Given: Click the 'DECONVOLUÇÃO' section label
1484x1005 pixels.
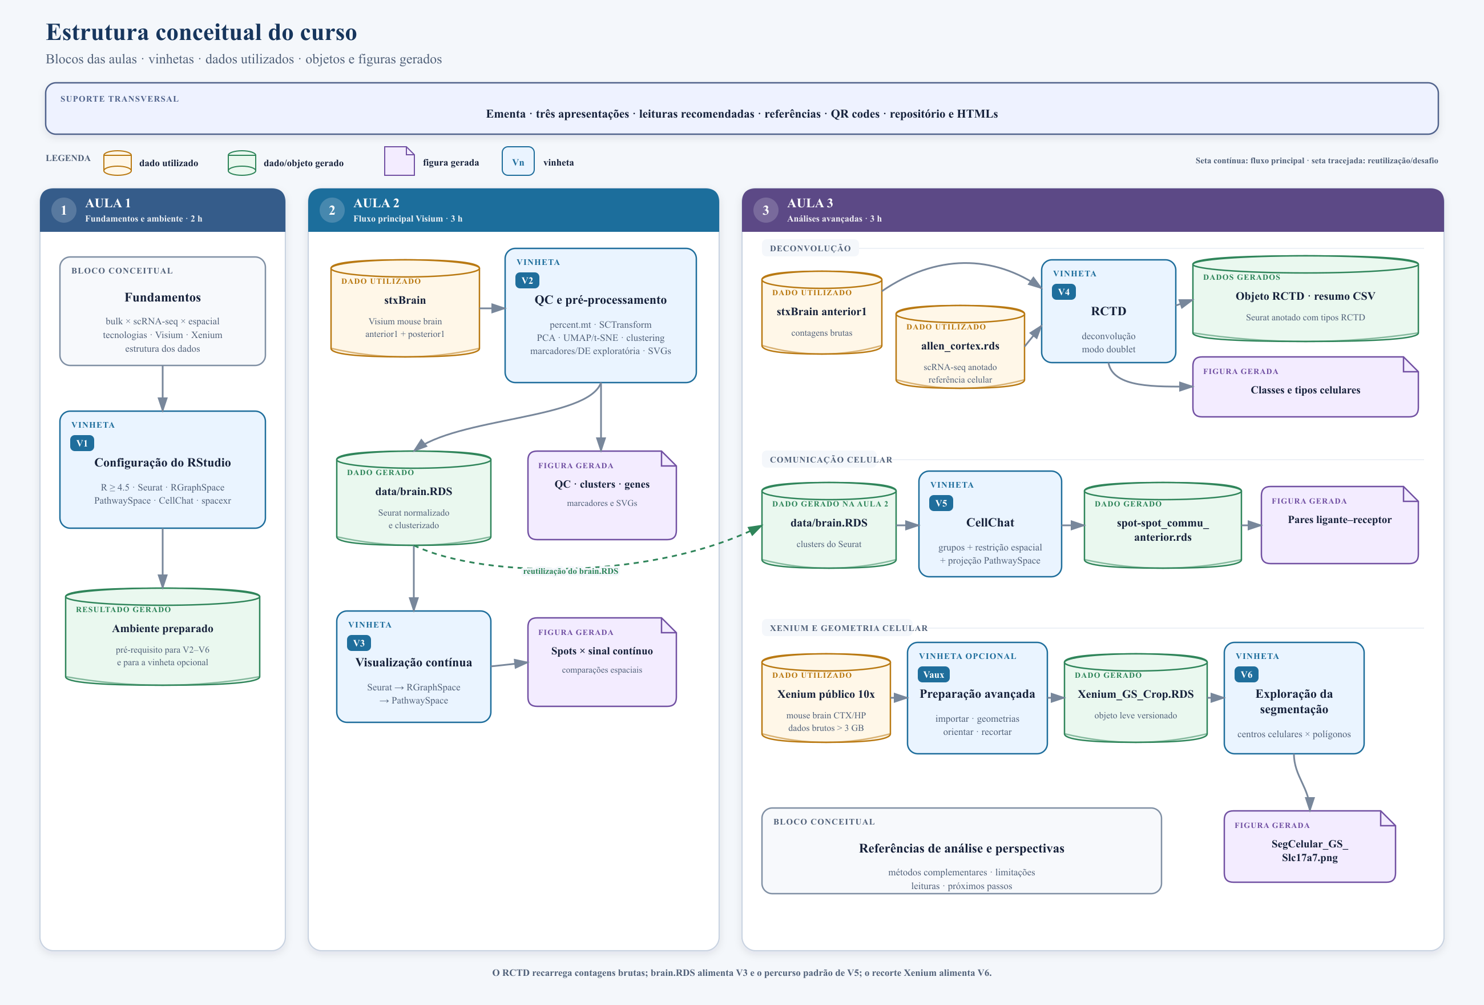Looking at the screenshot, I should click(810, 248).
